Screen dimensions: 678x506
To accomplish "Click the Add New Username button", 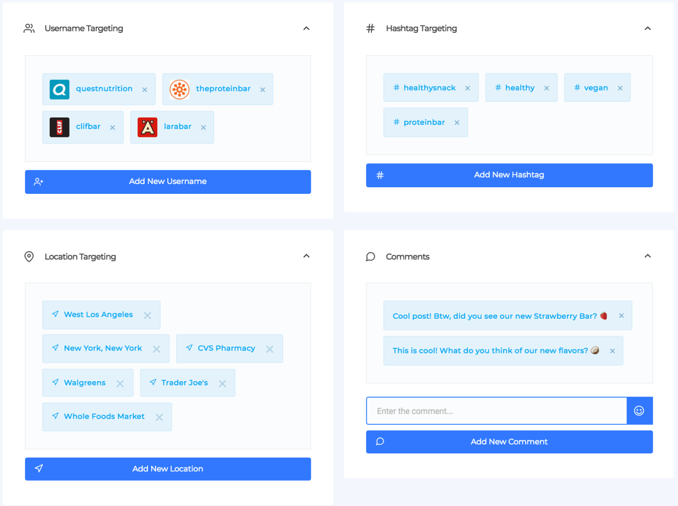I will point(168,182).
